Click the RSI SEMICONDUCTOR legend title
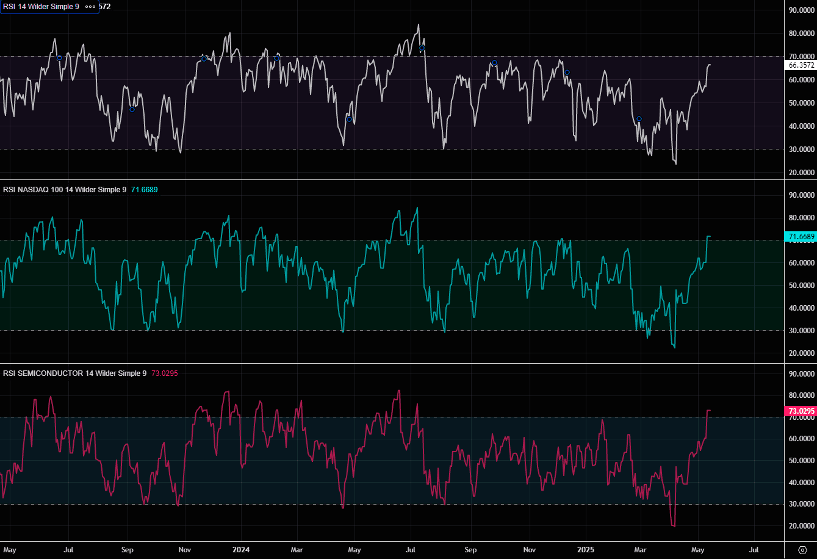The image size is (817, 559). 74,373
